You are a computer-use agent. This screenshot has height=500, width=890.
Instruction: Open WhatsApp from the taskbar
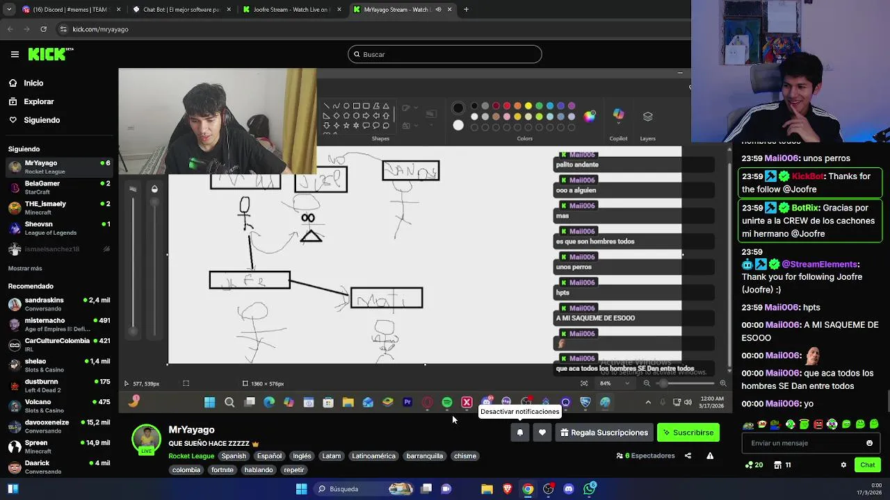[x=590, y=489]
